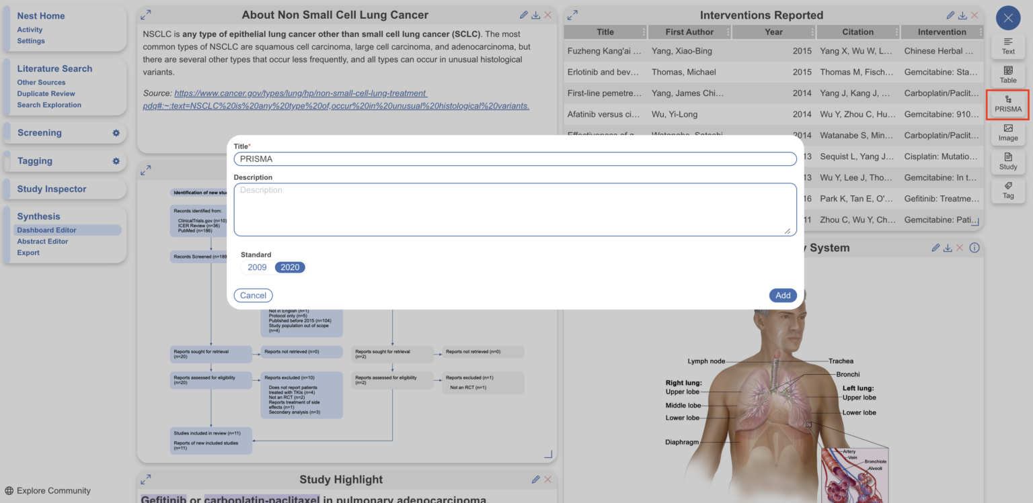Edit the Study Highlight card

(x=536, y=479)
